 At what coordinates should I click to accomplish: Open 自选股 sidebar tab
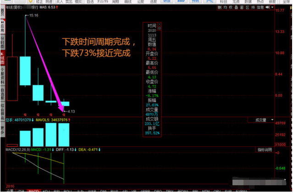[2, 94]
